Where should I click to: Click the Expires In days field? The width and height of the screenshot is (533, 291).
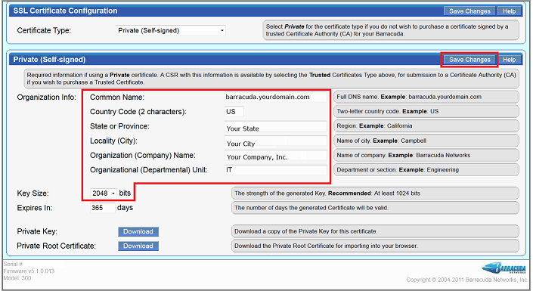click(x=103, y=208)
